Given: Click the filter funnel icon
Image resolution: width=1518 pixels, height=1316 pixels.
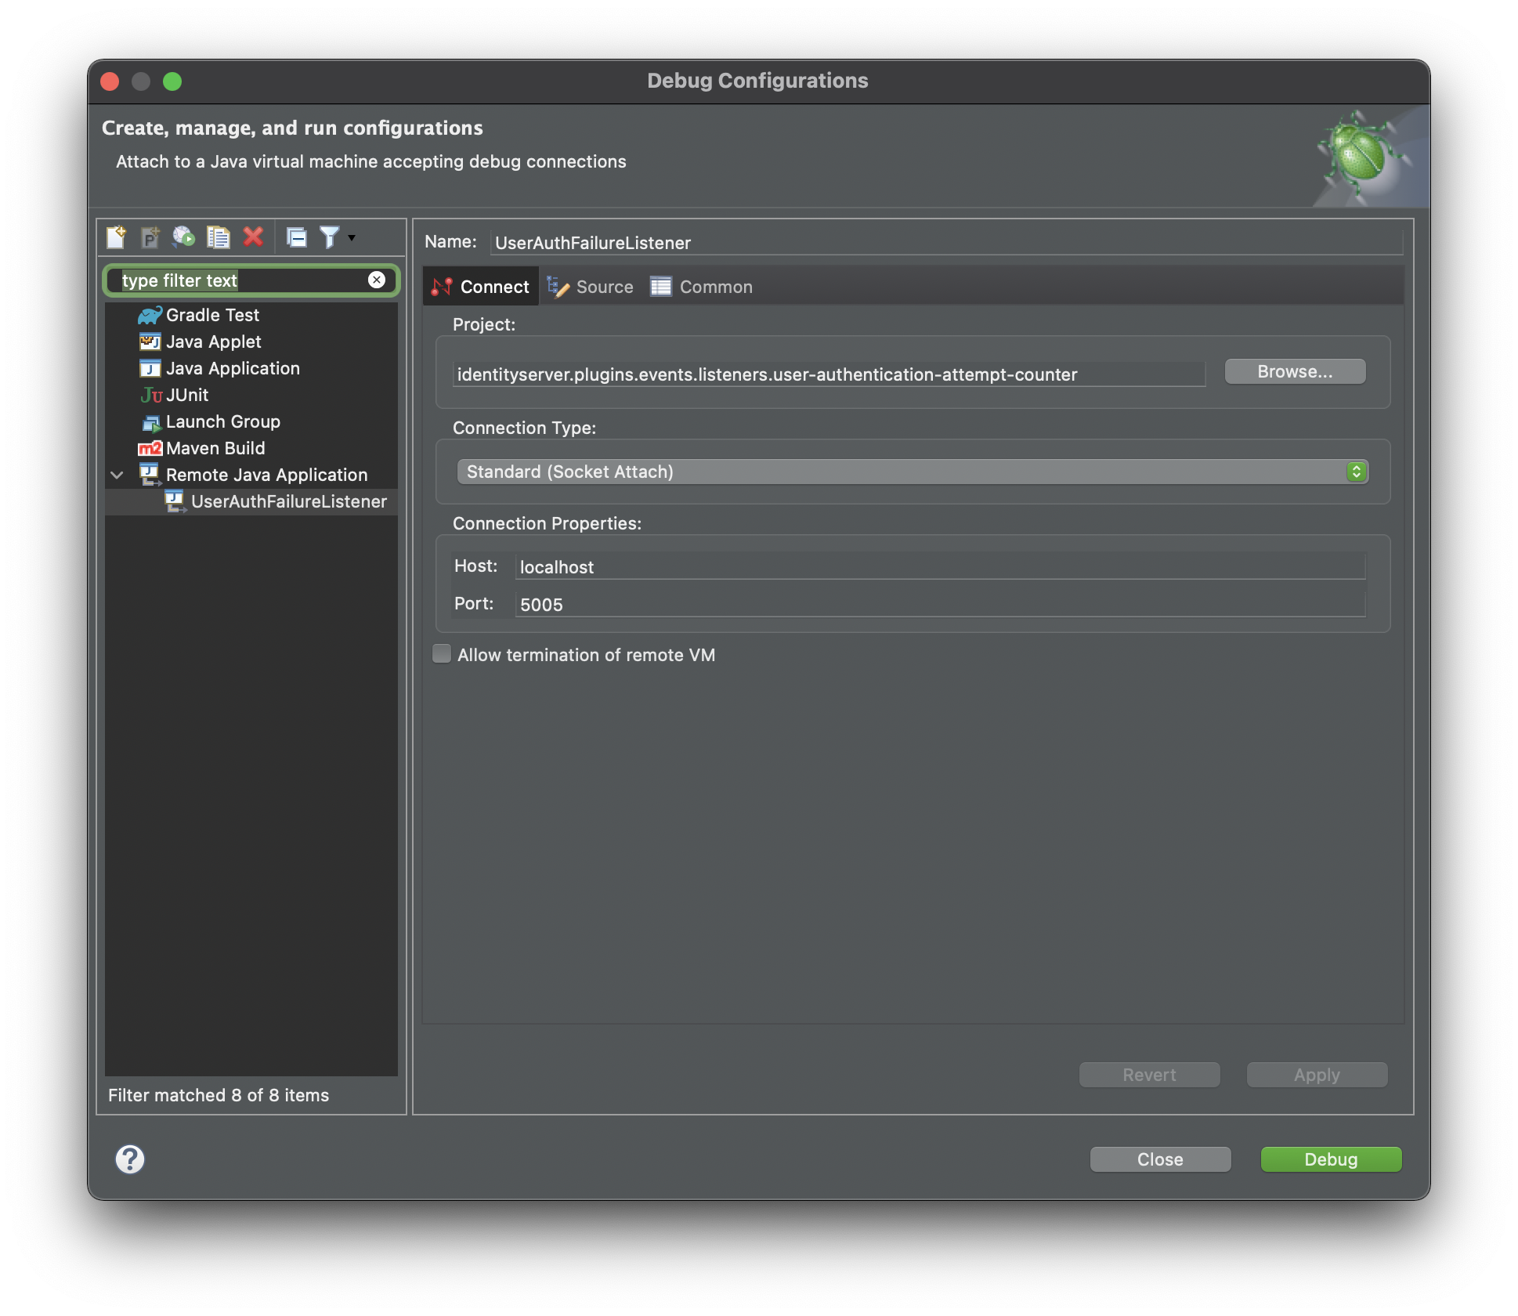Looking at the screenshot, I should tap(330, 237).
